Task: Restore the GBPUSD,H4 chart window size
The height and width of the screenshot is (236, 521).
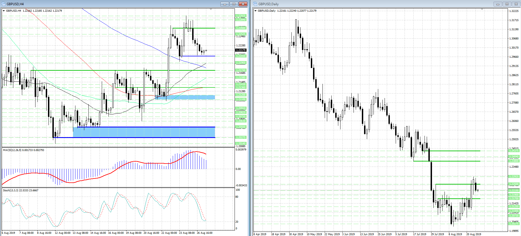Action: pos(234,4)
